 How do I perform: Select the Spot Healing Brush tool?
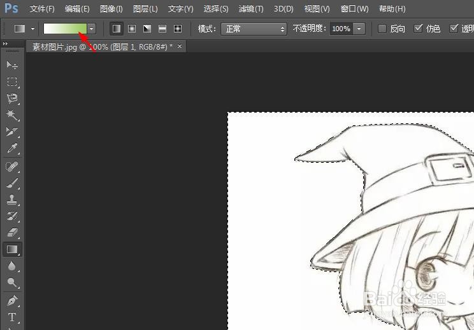[12, 167]
